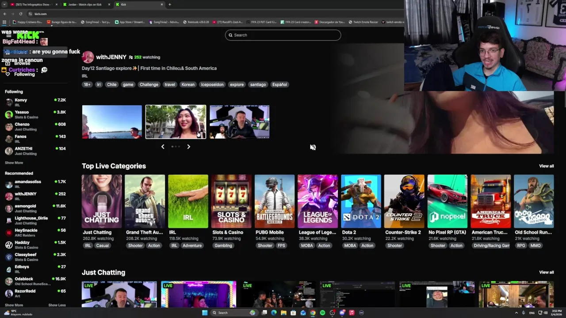566x318 pixels.
Task: Open the Grand Theft Auto category card
Action: 145,201
